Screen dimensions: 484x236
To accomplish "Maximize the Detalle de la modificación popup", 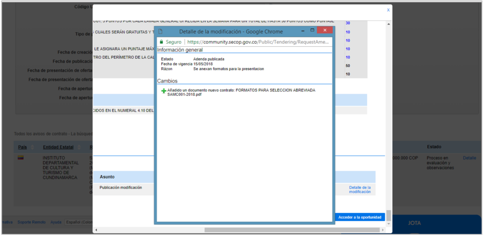I will point(312,31).
